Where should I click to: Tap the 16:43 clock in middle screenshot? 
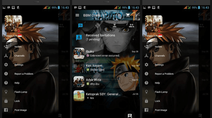(135, 8)
